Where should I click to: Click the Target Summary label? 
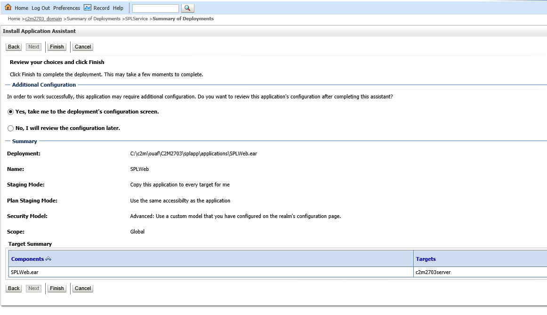(x=30, y=244)
